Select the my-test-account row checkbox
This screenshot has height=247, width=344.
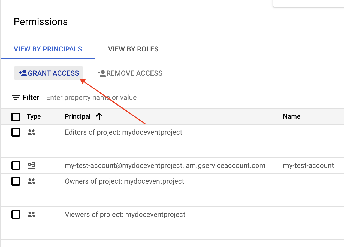point(16,165)
